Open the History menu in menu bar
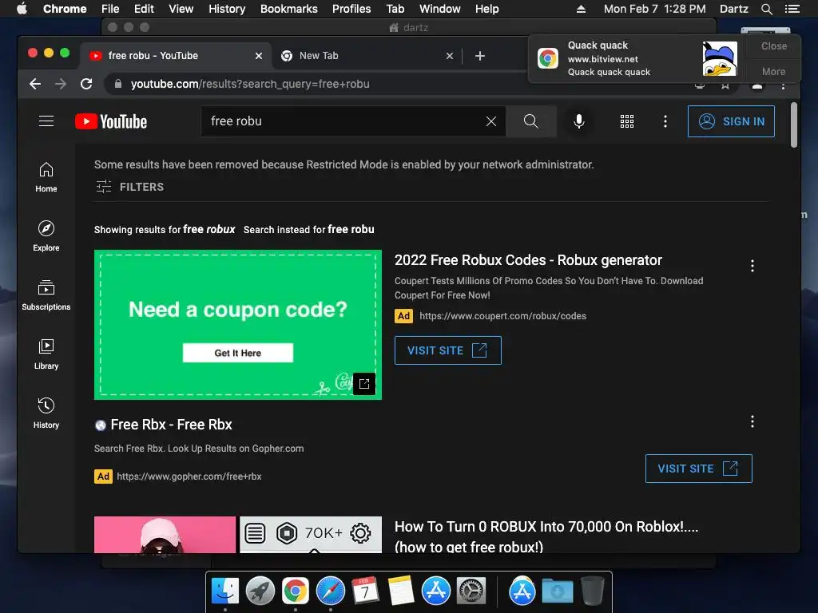This screenshot has width=818, height=613. pyautogui.click(x=227, y=9)
